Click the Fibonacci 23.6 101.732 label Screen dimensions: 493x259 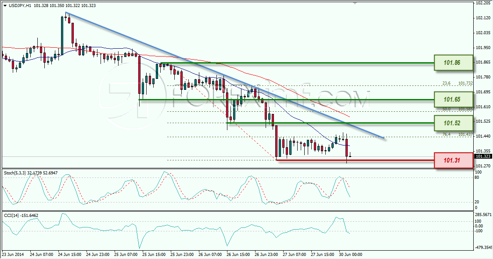[457, 83]
